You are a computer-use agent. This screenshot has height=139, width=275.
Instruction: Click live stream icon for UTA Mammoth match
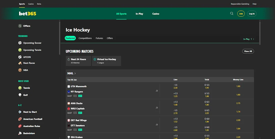point(75,96)
